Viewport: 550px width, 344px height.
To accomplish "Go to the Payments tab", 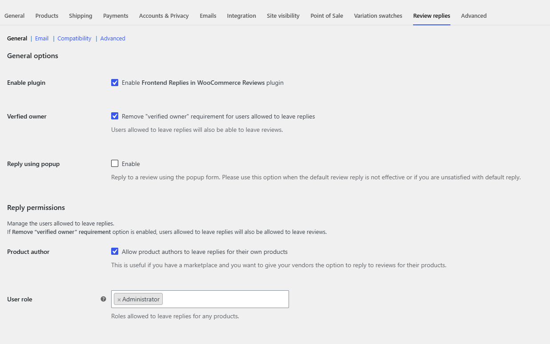I will [x=116, y=16].
